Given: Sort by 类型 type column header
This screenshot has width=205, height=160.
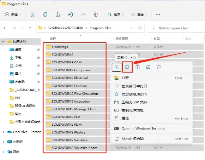Looking at the screenshot, I should [x=157, y=39].
